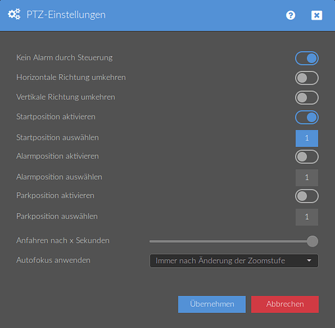Viewport: 335px width, 328px height.
Task: Apply settings with Übernehmen button
Action: (x=212, y=304)
